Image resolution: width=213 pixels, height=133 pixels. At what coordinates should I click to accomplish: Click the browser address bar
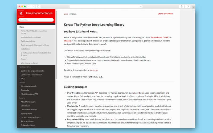106,6
